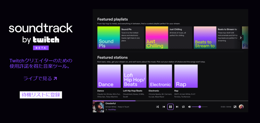Open the Just Chilling playlist cover

click(157, 37)
